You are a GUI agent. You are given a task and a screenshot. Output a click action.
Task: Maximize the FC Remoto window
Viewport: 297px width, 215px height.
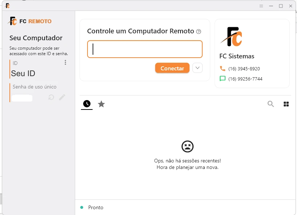(x=281, y=6)
